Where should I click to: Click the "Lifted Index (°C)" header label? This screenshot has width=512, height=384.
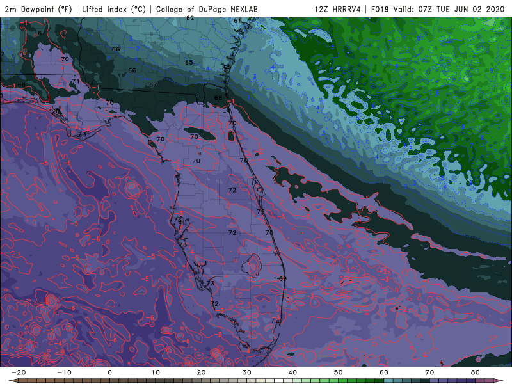pyautogui.click(x=114, y=9)
